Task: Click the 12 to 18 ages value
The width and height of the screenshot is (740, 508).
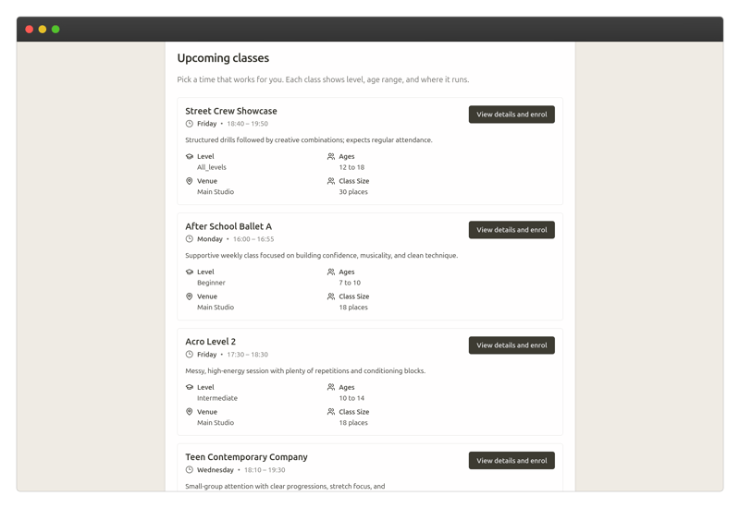Action: (x=351, y=167)
